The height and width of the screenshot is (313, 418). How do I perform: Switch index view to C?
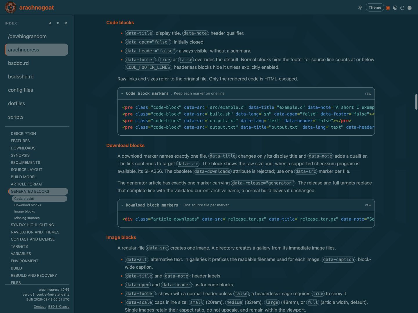[58, 23]
